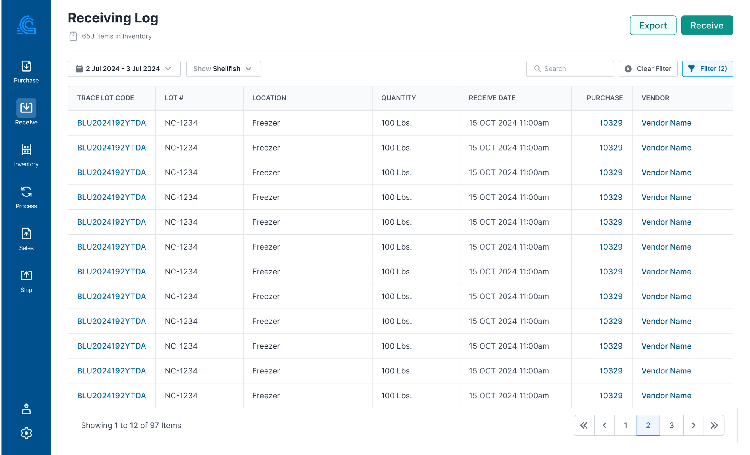Open the Sales sidebar icon

(26, 233)
